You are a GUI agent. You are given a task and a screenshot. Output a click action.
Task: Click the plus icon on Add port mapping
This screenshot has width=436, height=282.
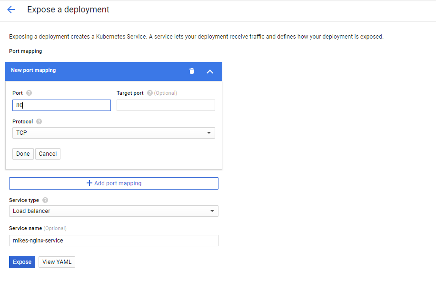[89, 183]
